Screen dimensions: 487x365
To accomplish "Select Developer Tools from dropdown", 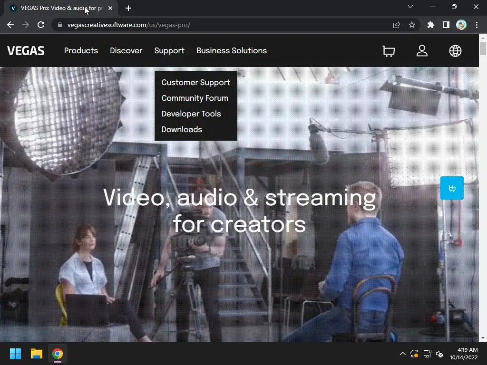I will pos(191,114).
